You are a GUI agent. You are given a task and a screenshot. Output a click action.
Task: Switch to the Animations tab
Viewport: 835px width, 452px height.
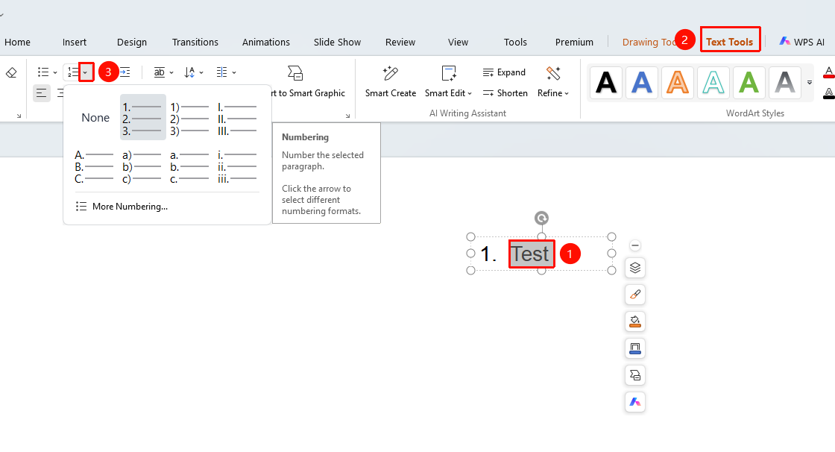(265, 42)
